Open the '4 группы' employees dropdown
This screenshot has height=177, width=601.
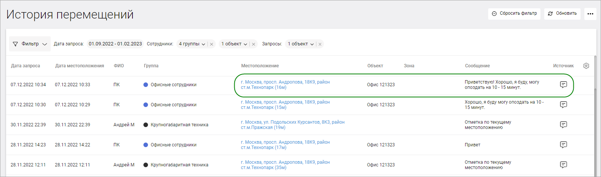click(192, 44)
